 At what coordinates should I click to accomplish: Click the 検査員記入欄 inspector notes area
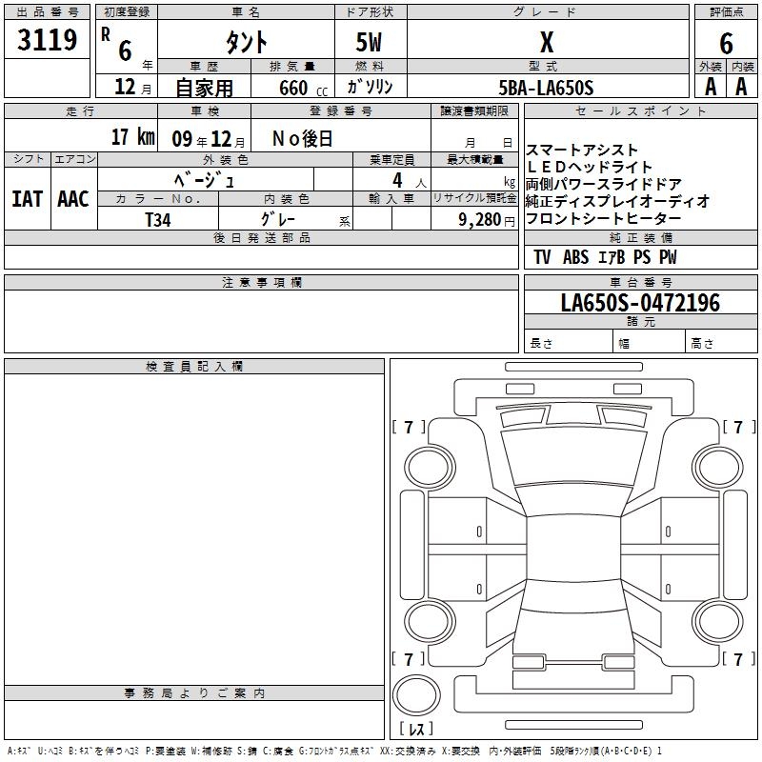pos(194,530)
